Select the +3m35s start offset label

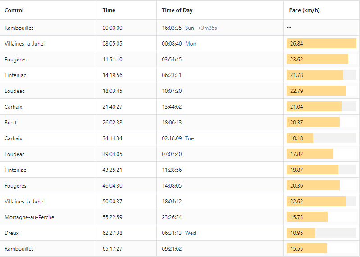click(207, 28)
